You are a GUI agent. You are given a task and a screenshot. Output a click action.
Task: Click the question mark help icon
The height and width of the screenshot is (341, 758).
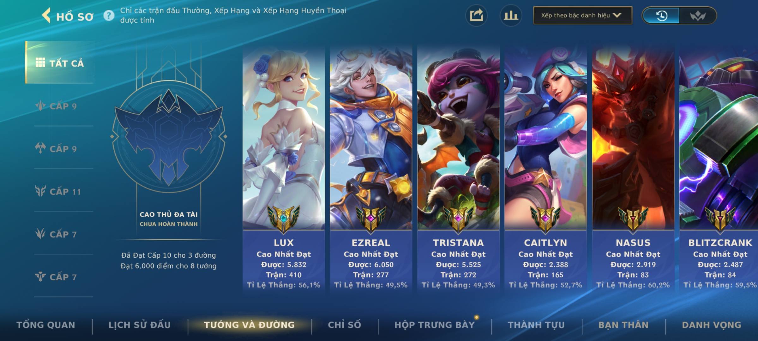pyautogui.click(x=109, y=15)
